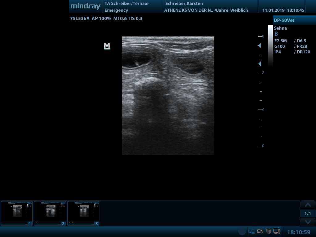Click the grayscale bar beside the image
This screenshot has width=316, height=237.
coord(270,46)
